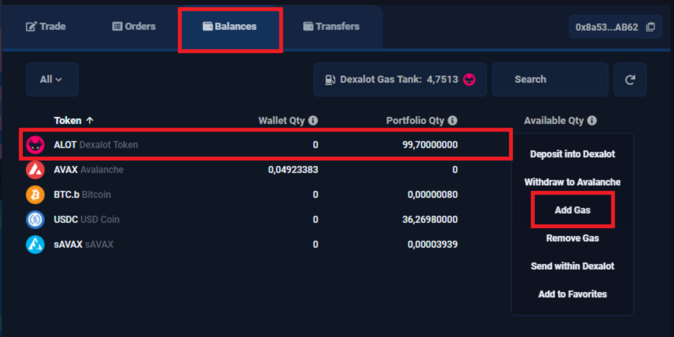This screenshot has height=337, width=674.
Task: Choose Withdraw to Avalanche option
Action: pos(572,182)
